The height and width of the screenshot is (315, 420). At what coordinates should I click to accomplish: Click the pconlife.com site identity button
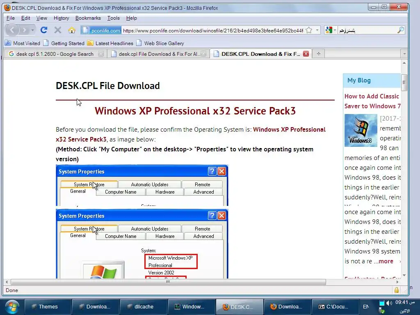click(x=101, y=30)
